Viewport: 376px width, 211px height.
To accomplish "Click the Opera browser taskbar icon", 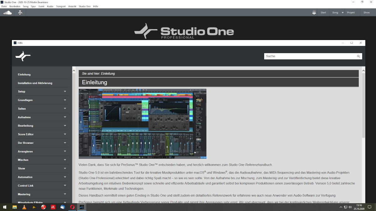I will pos(72,207).
